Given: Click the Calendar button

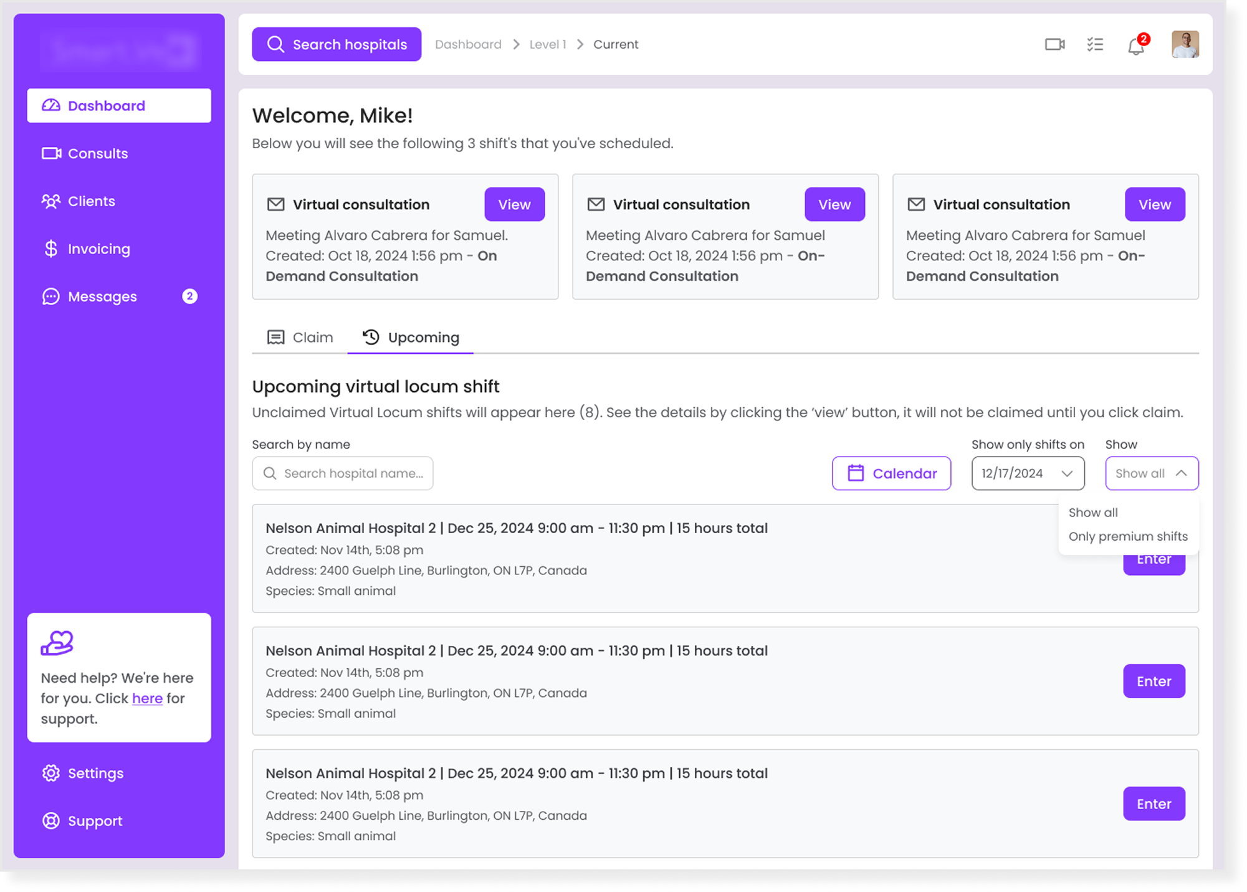Looking at the screenshot, I should (x=891, y=473).
